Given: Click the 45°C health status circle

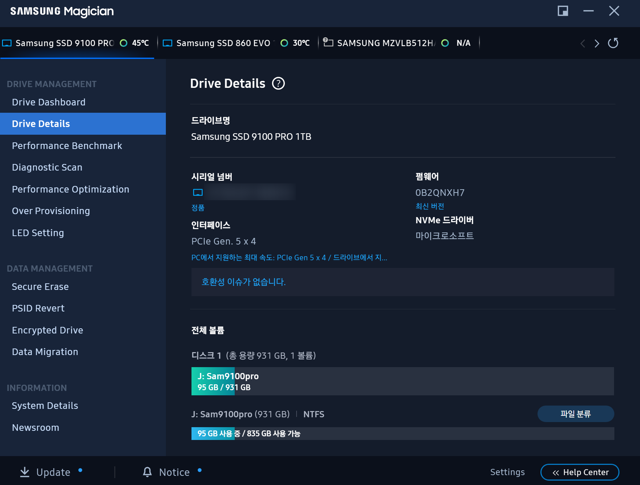Looking at the screenshot, I should [124, 43].
